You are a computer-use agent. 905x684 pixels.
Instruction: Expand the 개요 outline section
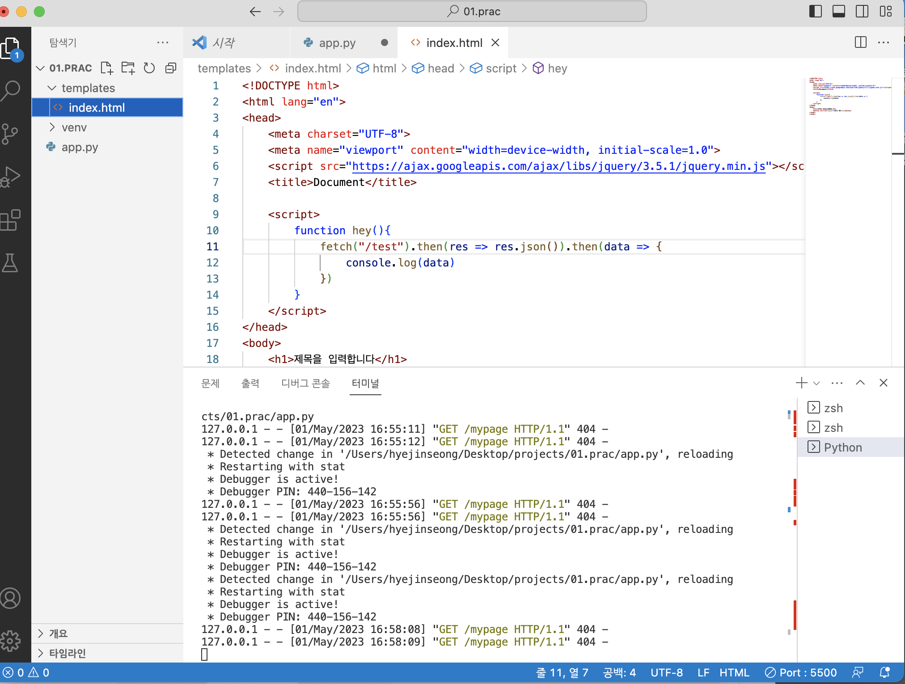click(107, 633)
